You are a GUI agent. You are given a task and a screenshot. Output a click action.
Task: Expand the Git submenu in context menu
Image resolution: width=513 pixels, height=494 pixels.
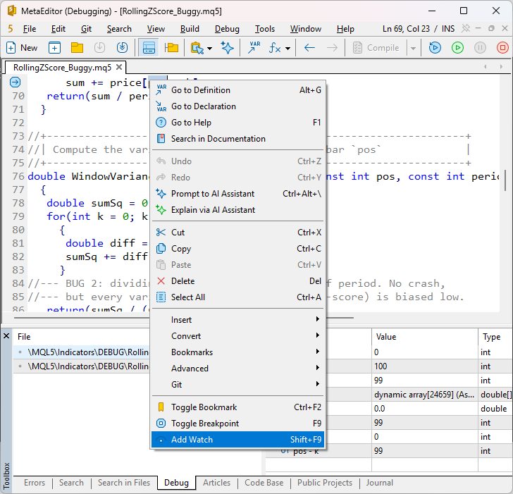[238, 384]
